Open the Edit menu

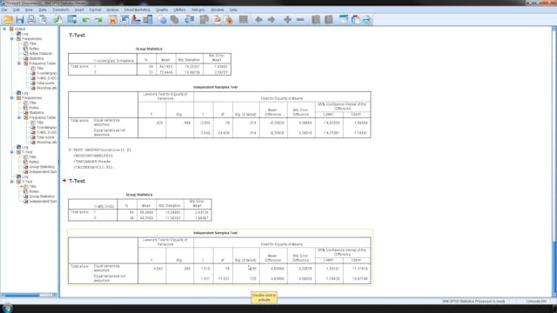(x=17, y=10)
